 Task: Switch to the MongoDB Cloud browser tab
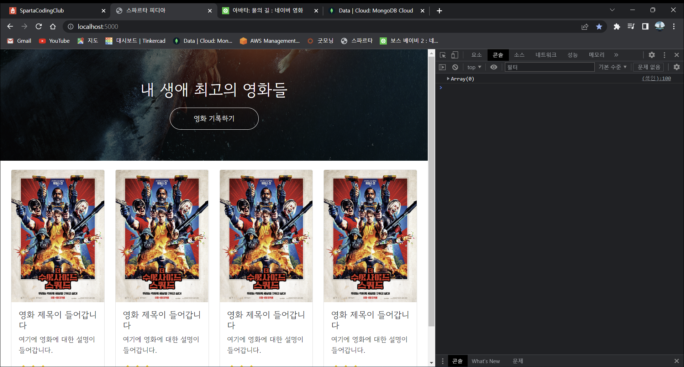coord(376,11)
